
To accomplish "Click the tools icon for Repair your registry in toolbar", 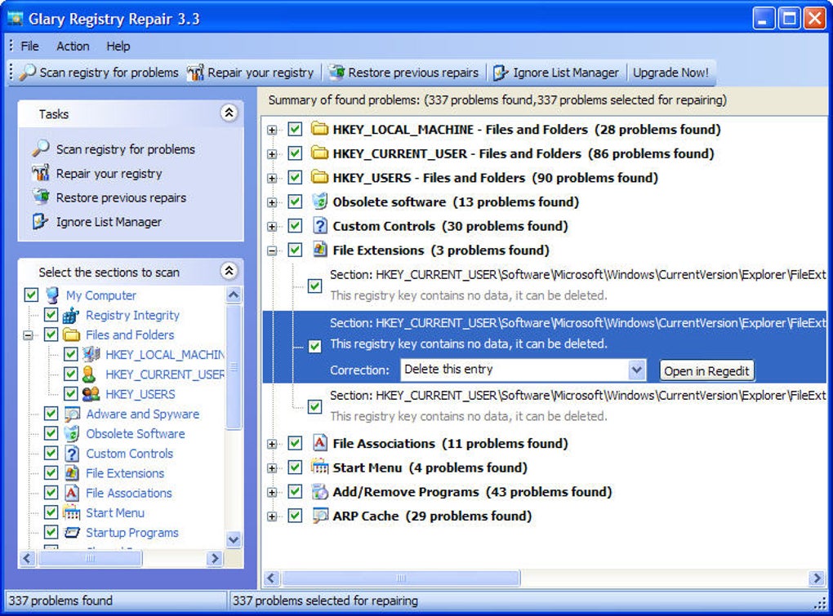I will coord(195,72).
